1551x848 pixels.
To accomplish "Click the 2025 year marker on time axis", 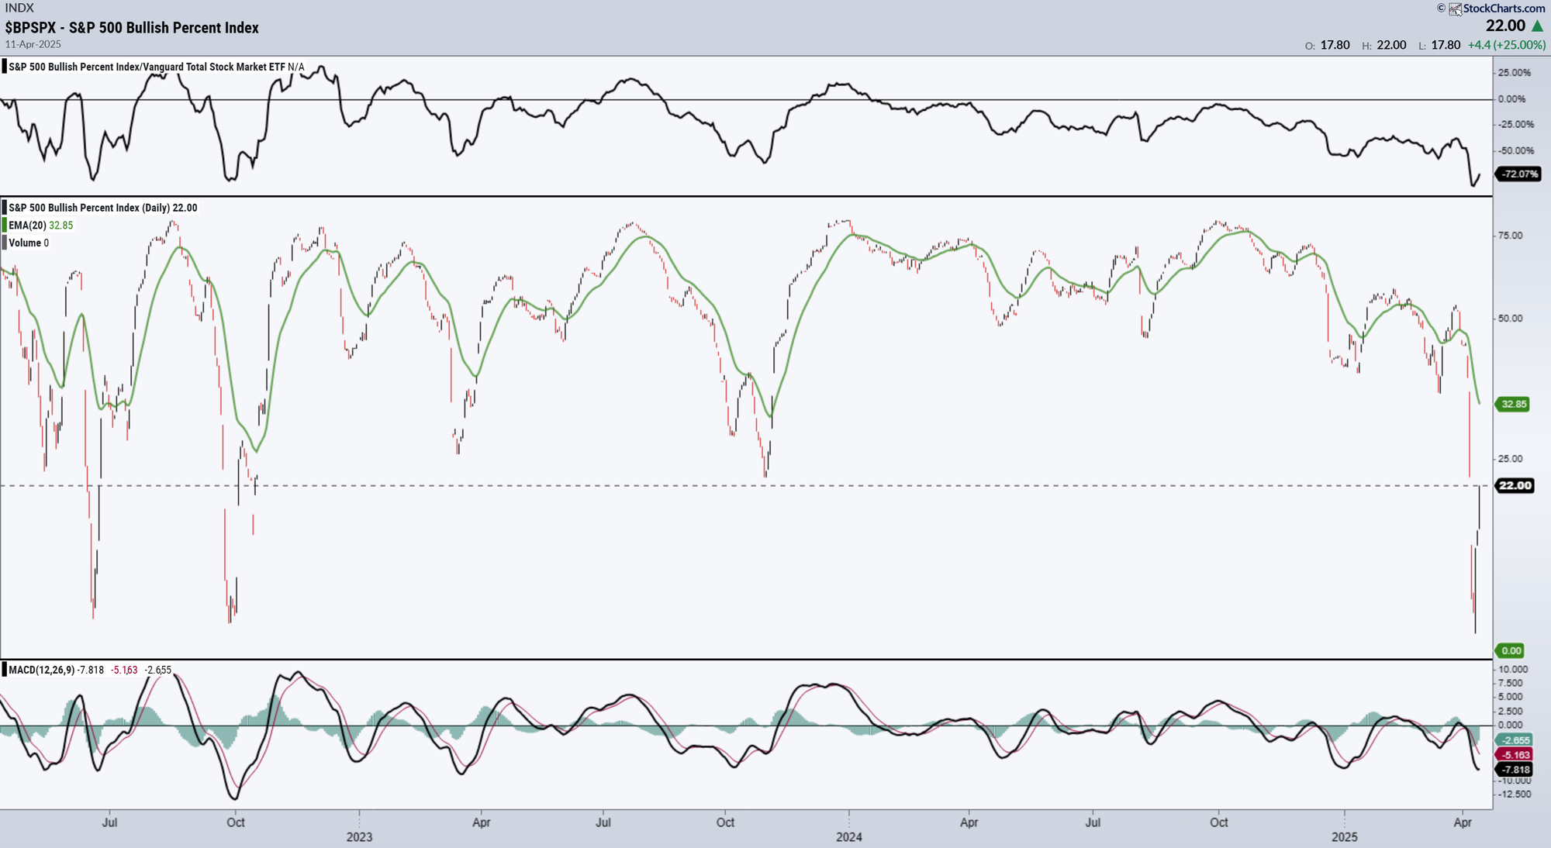I will pyautogui.click(x=1345, y=837).
